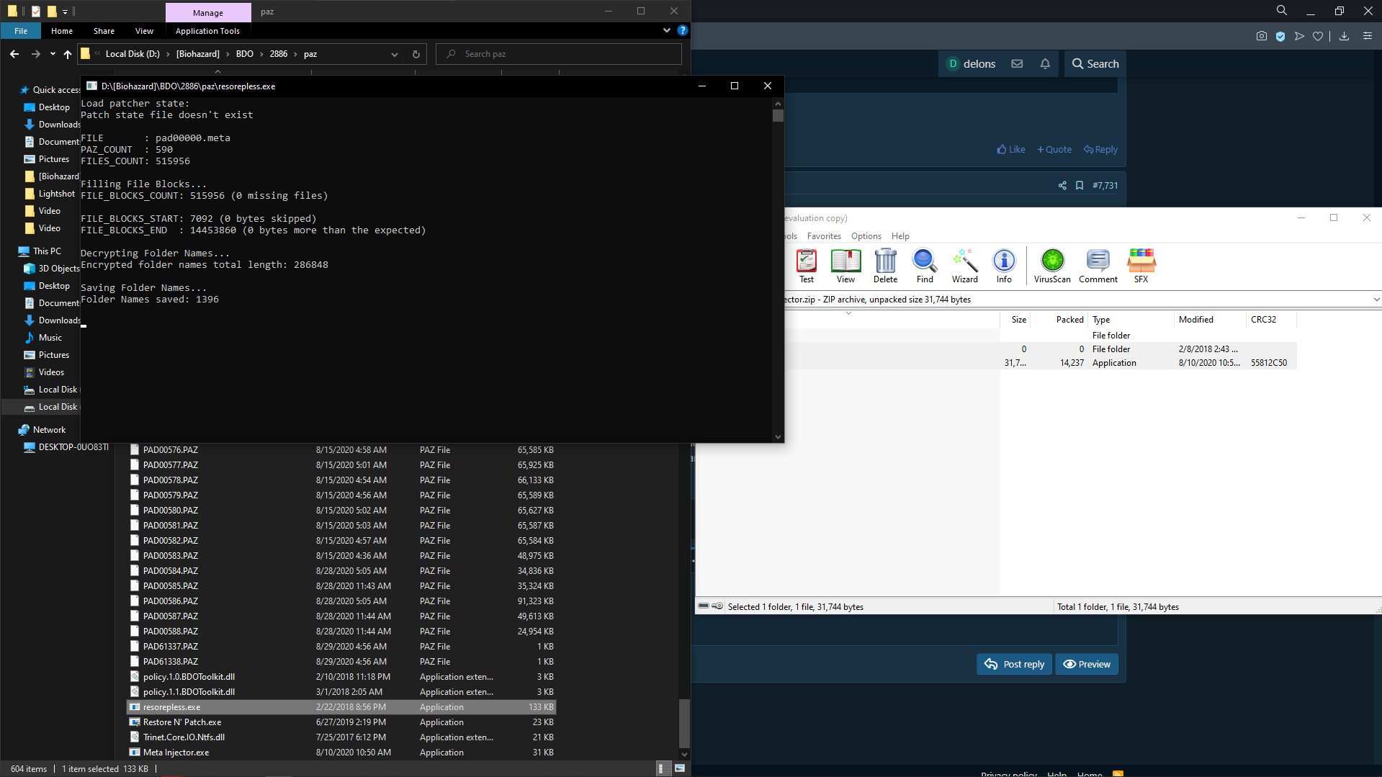This screenshot has height=777, width=1382.
Task: Open the notifications bell in forum header
Action: coord(1045,64)
